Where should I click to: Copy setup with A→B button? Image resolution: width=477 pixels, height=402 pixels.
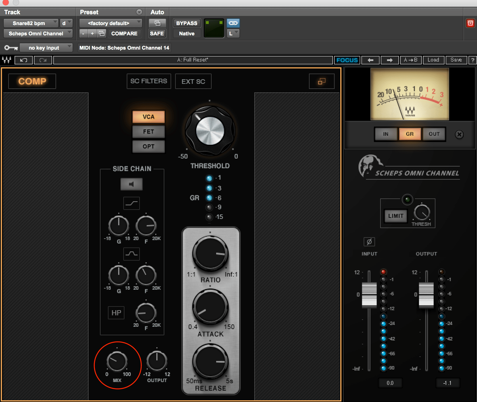(x=411, y=60)
